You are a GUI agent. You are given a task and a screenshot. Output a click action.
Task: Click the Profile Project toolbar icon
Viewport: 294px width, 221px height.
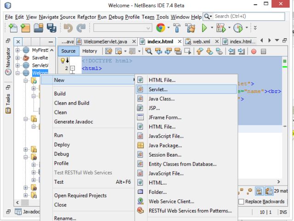[238, 28]
